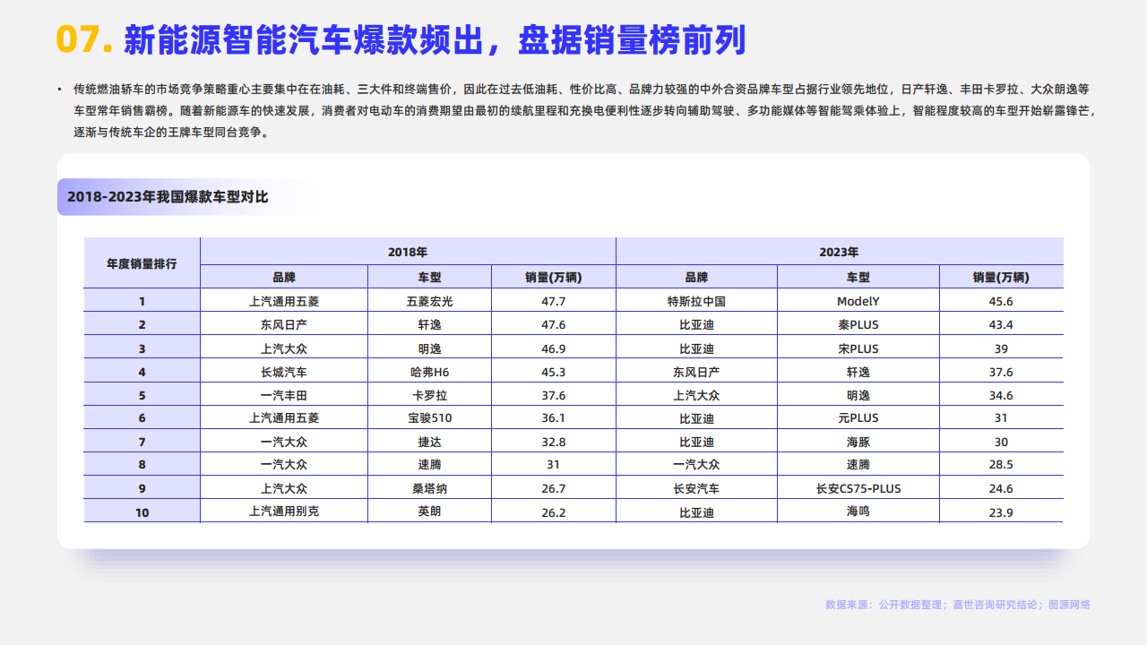The image size is (1147, 645).
Task: Click the 宋PLUS model cell
Action: [858, 348]
